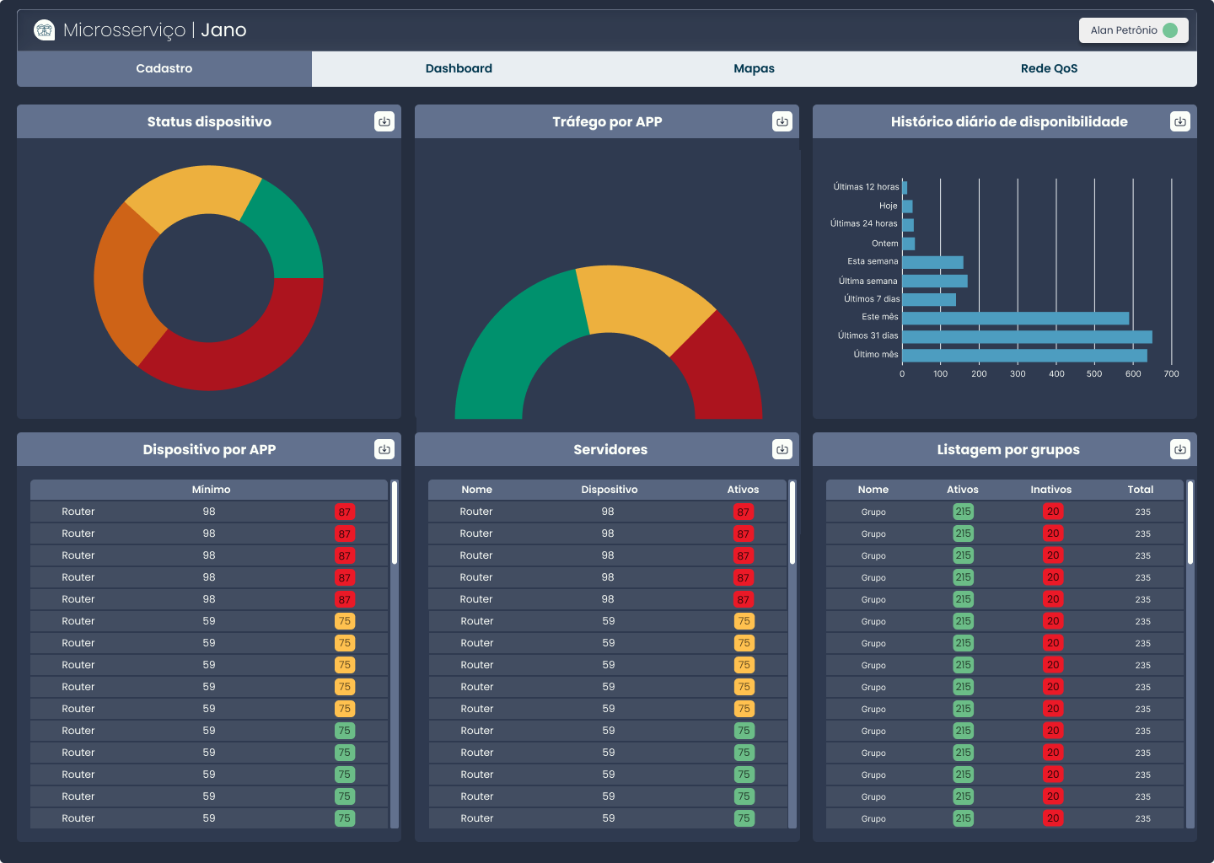Sort Servidores by the Nome column

coord(476,490)
